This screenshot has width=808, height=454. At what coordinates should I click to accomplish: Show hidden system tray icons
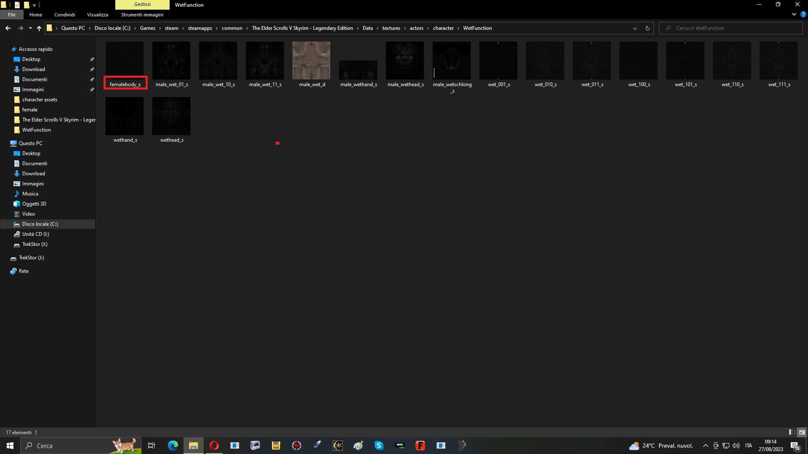click(706, 446)
